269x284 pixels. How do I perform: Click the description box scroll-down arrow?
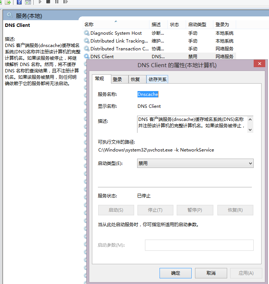[x=250, y=129]
